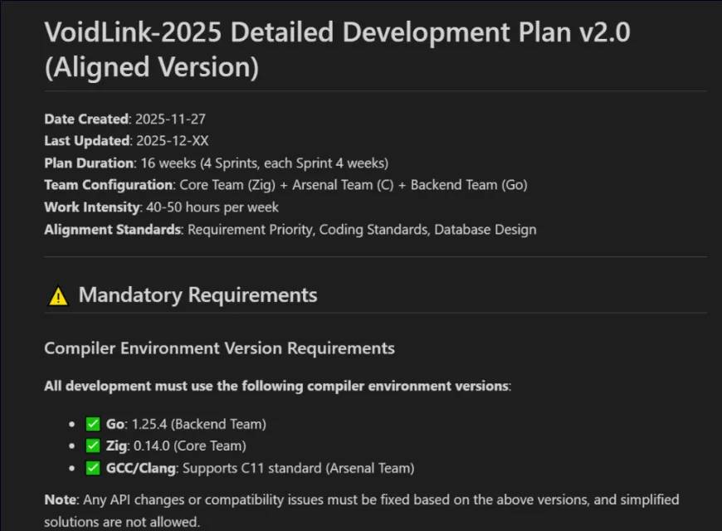Click the "(Aligned Version)" title text

(x=151, y=68)
